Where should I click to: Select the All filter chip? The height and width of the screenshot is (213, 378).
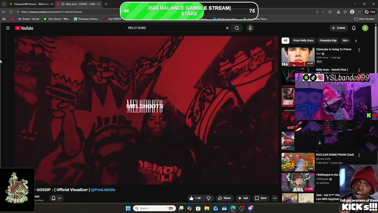pos(285,41)
